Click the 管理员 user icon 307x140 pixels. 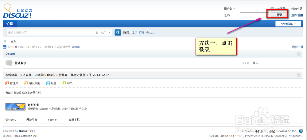click(7, 83)
